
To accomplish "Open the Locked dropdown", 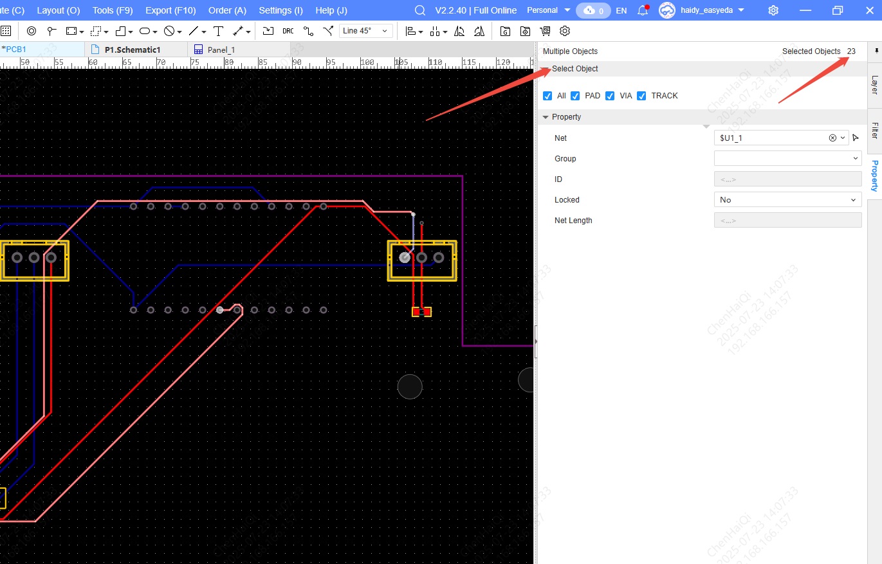I will coord(787,200).
